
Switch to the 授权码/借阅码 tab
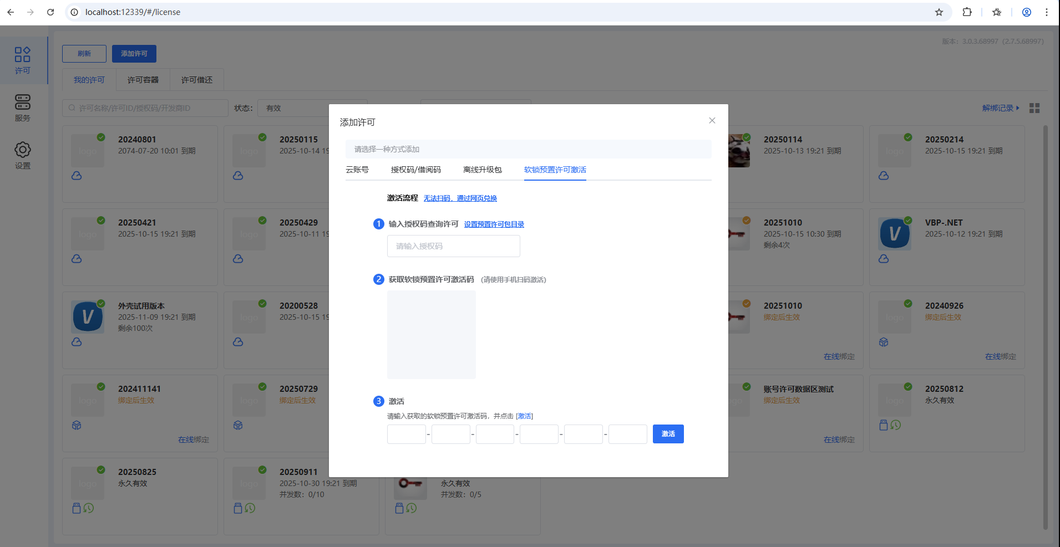(x=416, y=170)
